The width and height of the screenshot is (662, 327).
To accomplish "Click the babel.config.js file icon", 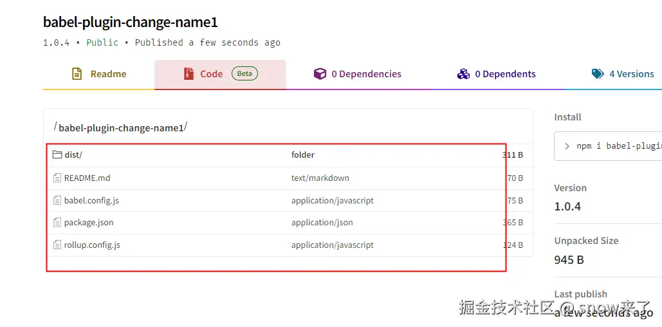I will (x=57, y=200).
